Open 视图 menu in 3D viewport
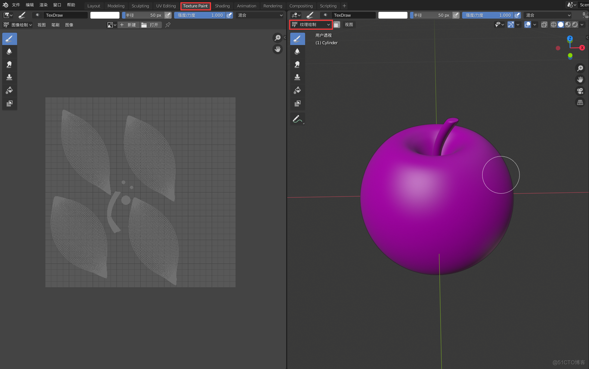Screen dimensions: 589x369 click(x=349, y=24)
